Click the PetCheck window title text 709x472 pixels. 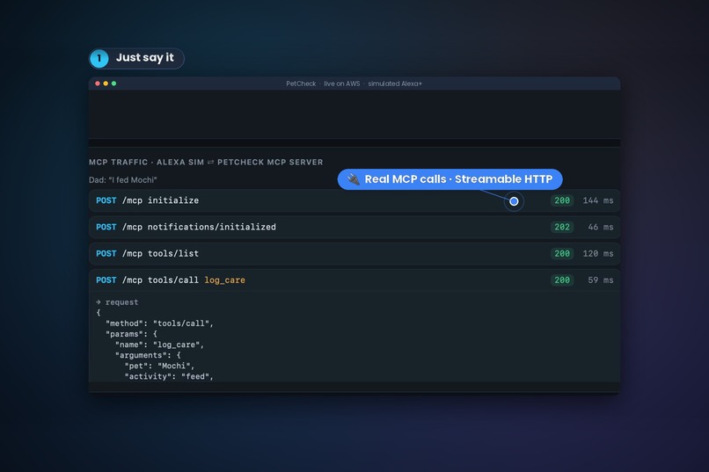(354, 84)
